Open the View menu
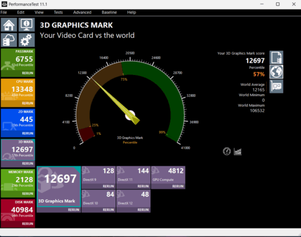 (x=39, y=12)
